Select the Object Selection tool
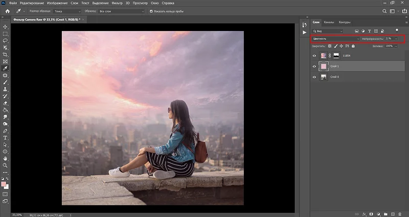 5,48
